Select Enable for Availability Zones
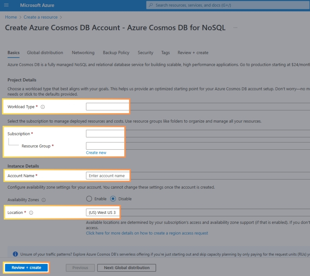310x276 pixels. point(89,199)
